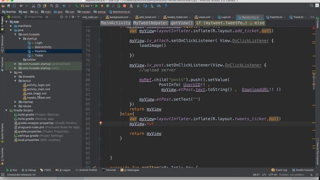Open the Debug tool window
Image resolution: width=320 pixels, height=180 pixels.
click(28, 170)
